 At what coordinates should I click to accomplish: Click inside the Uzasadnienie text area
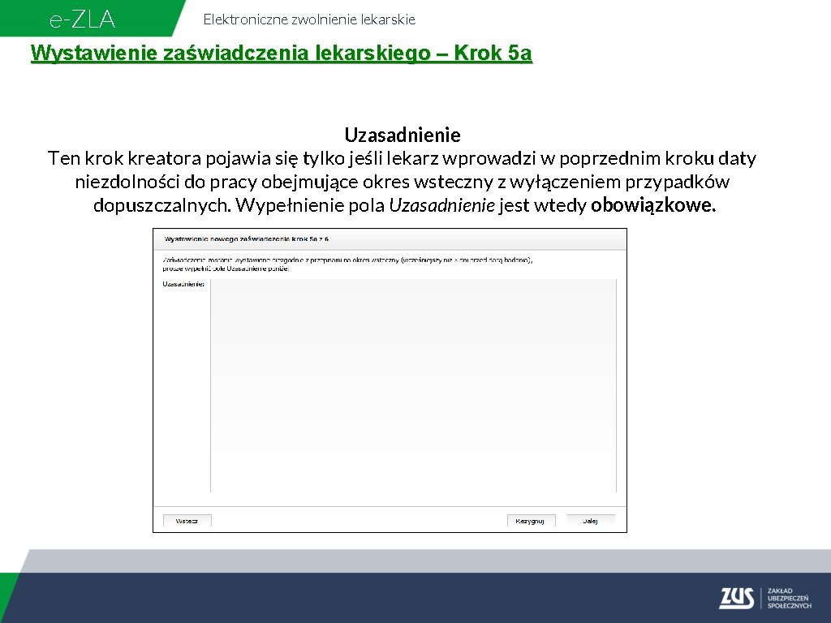413,385
